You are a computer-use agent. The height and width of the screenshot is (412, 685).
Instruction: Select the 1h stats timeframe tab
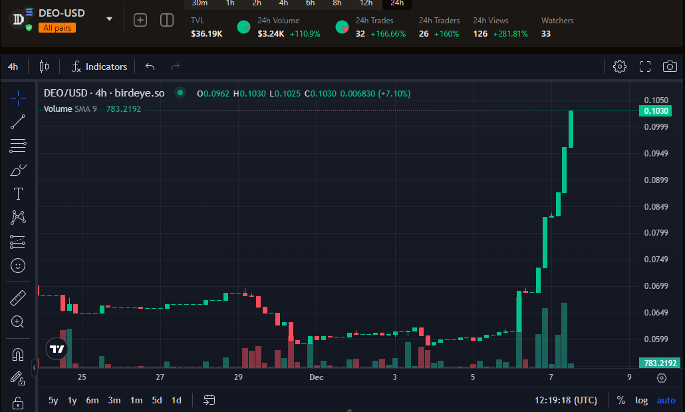[x=230, y=3]
